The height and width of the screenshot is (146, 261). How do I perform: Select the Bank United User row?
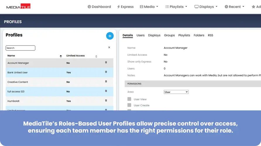coord(59,72)
